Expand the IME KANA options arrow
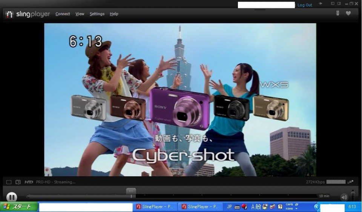The width and height of the screenshot is (362, 212). 297,209
